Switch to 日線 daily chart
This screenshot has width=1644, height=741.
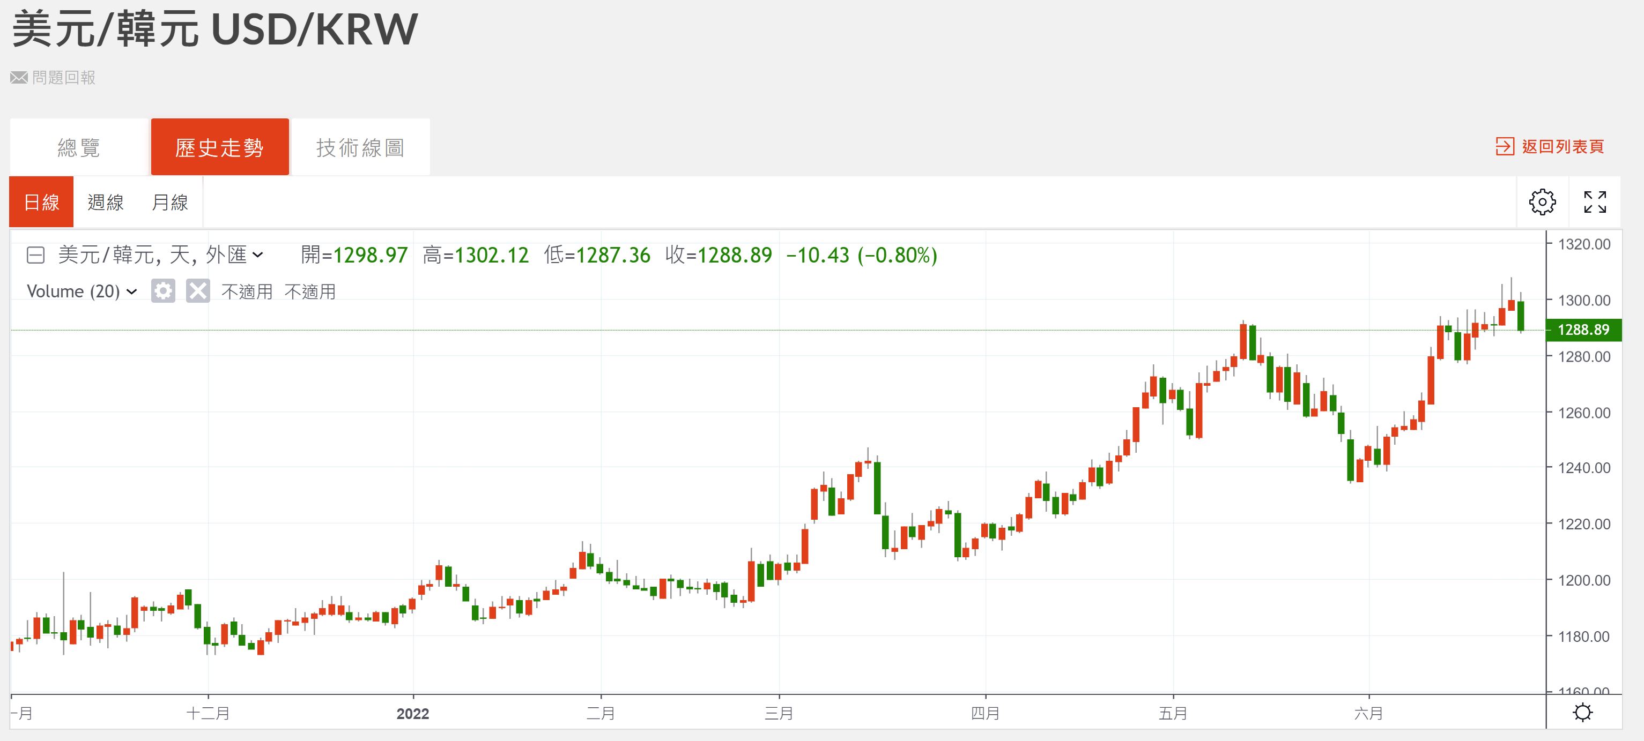pyautogui.click(x=41, y=203)
